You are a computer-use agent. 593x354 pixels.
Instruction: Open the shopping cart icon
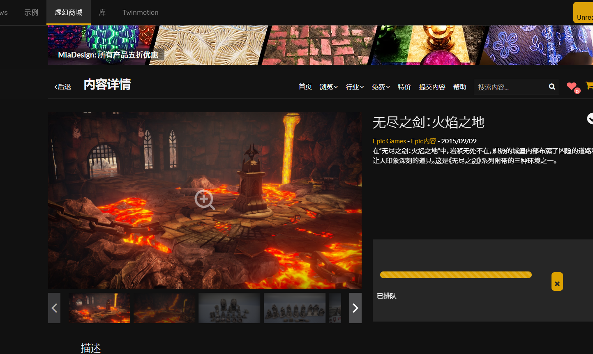pyautogui.click(x=589, y=85)
